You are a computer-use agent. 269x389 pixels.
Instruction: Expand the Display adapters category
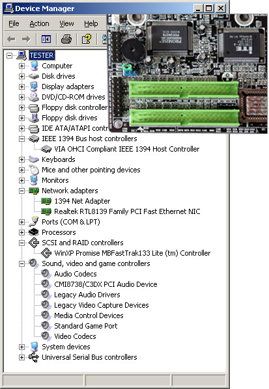22,87
